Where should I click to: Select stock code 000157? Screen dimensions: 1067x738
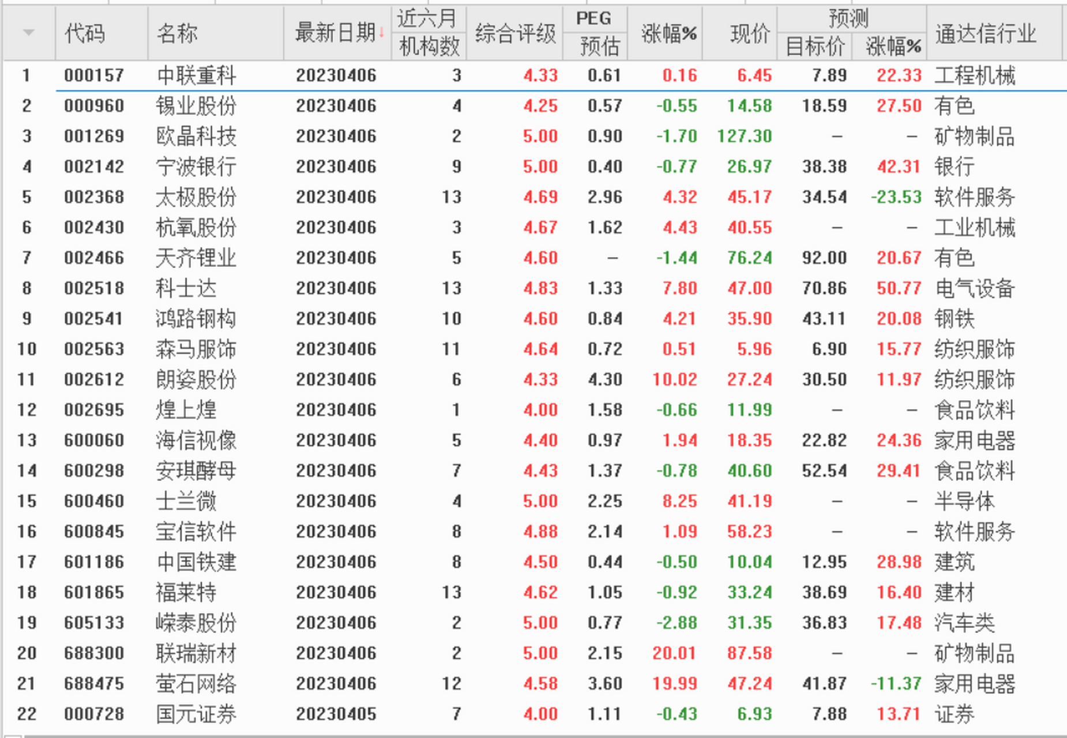click(x=94, y=76)
